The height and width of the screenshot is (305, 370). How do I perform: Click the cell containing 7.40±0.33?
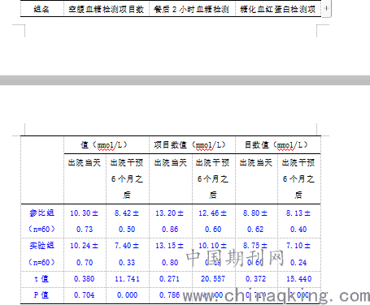pos(128,254)
